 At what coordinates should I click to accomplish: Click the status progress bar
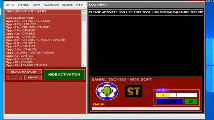tap(146, 109)
